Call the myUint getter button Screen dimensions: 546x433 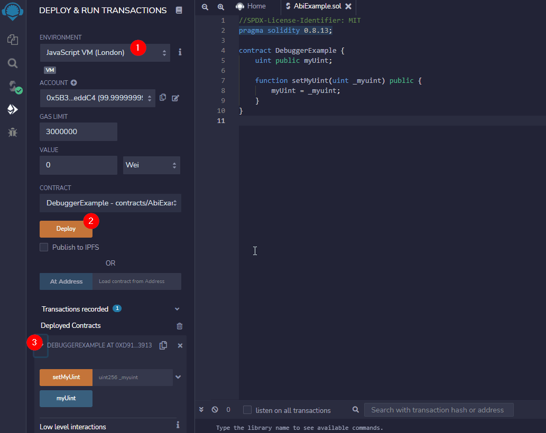66,399
